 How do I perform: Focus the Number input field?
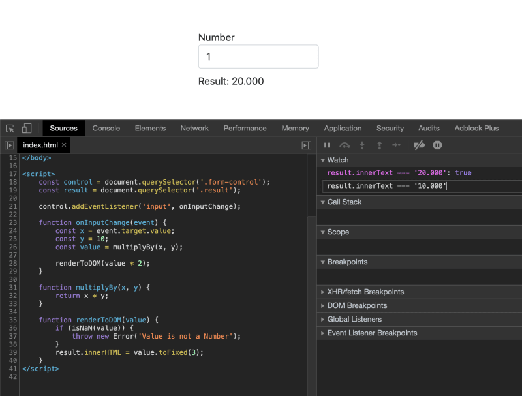coord(258,57)
